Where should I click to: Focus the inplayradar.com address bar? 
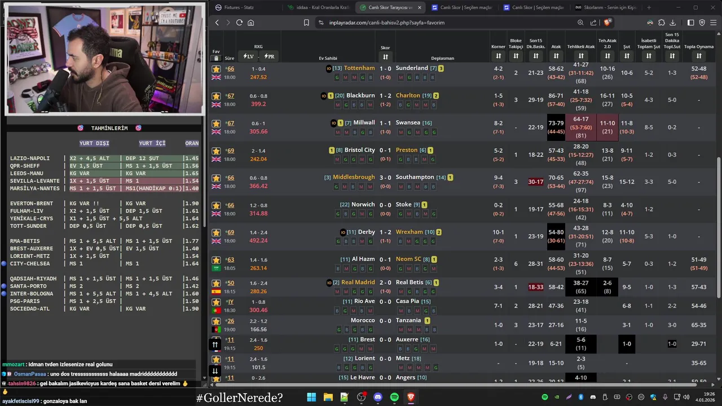point(446,23)
